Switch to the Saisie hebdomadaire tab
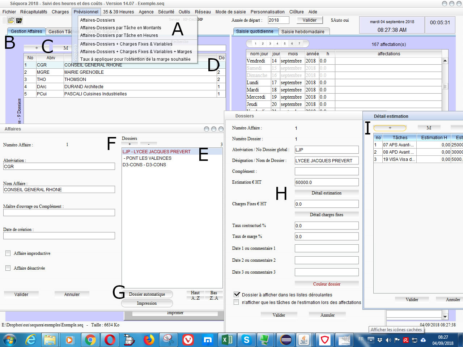463x347 pixels. [303, 31]
